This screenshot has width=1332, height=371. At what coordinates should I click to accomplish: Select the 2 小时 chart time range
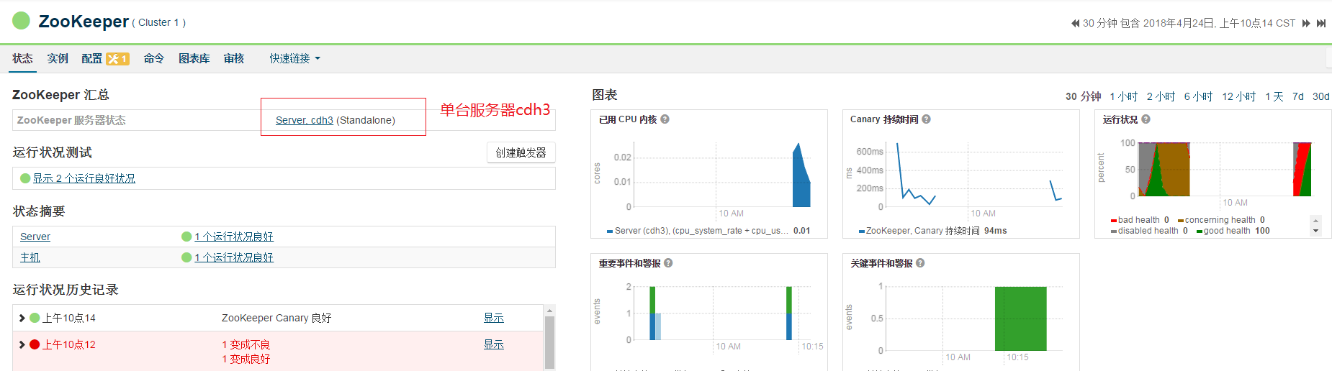1161,96
